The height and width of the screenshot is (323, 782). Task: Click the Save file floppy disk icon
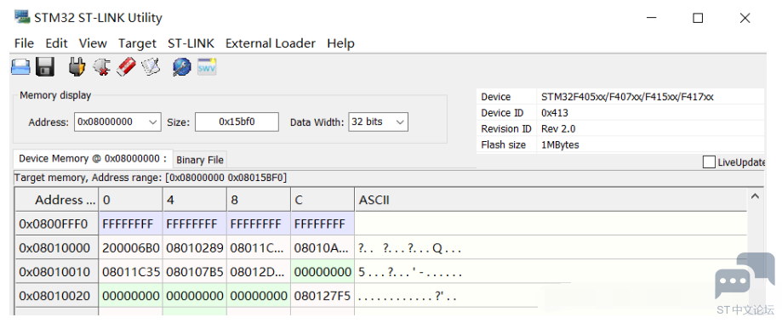point(45,67)
